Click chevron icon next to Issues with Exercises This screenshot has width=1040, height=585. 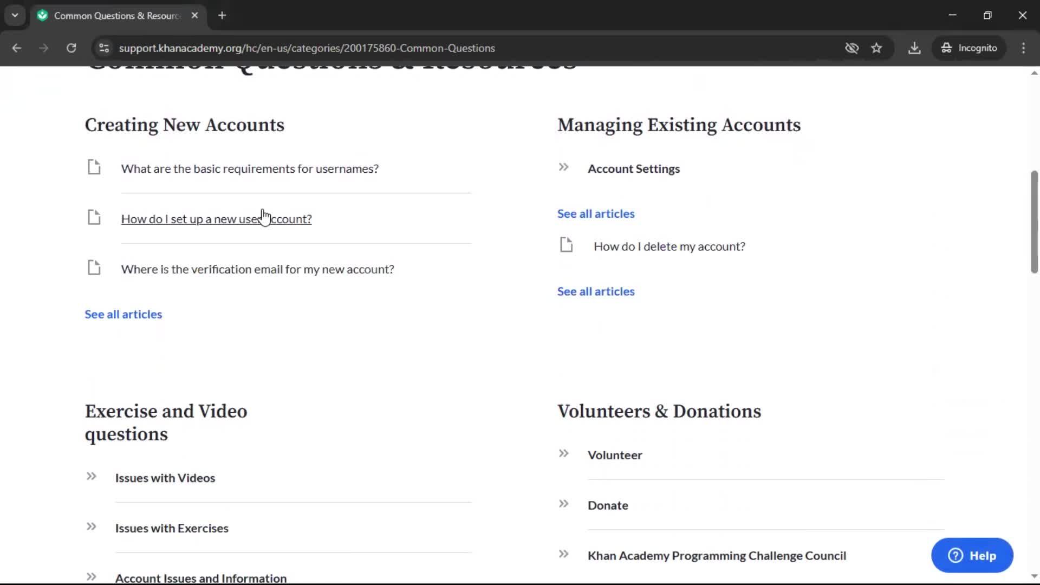coord(91,526)
